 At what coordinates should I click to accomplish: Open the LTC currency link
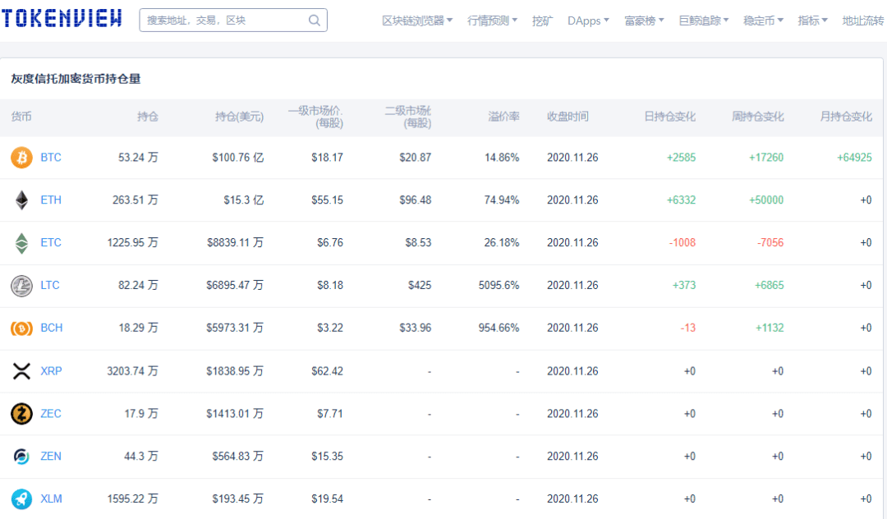[50, 286]
